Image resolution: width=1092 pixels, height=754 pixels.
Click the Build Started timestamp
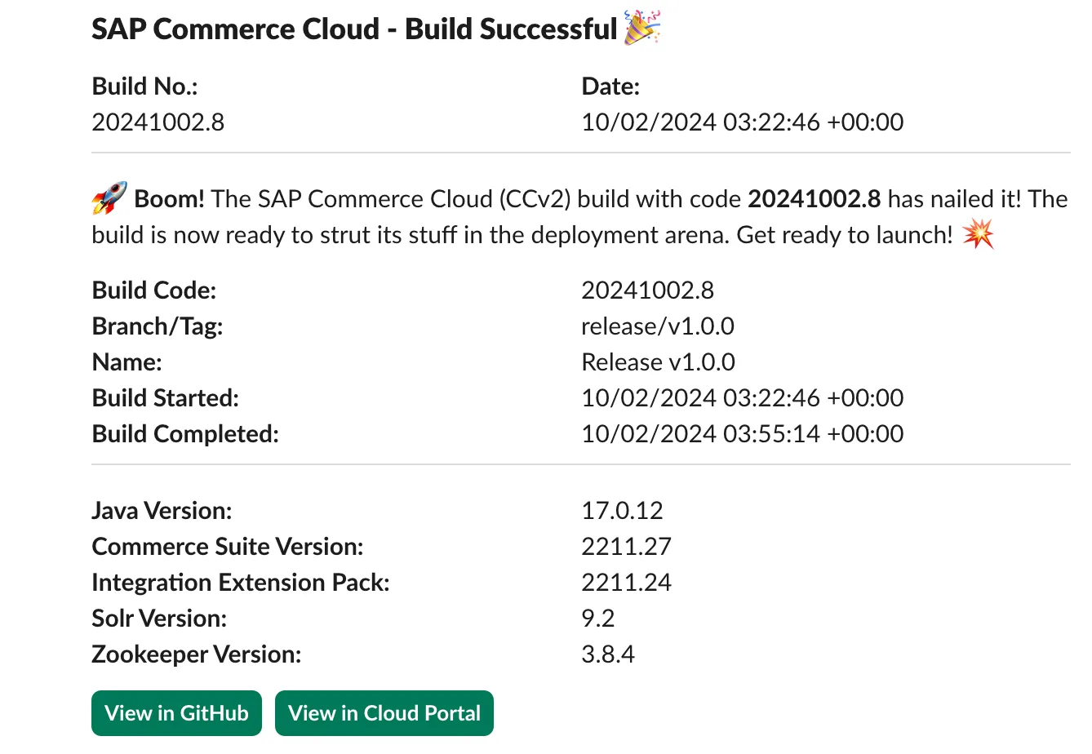click(x=742, y=398)
